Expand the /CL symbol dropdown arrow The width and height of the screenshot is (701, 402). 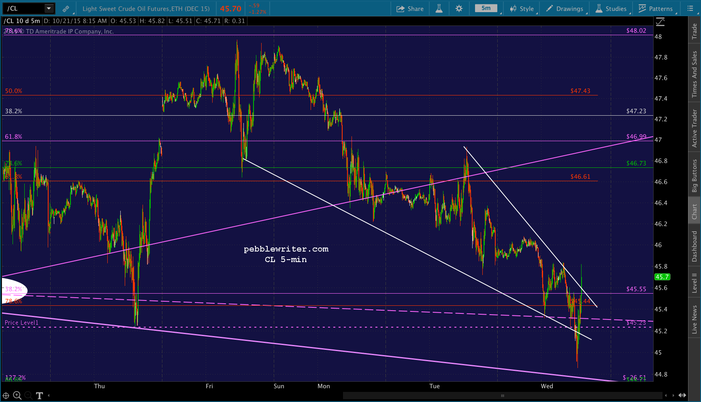coord(49,8)
